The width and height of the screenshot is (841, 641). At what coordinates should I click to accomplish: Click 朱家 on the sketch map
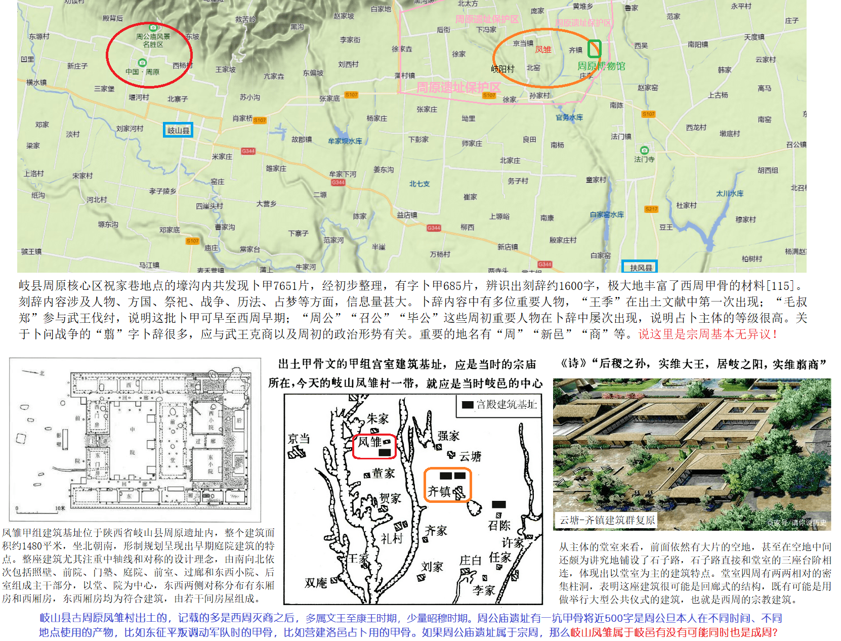[377, 418]
